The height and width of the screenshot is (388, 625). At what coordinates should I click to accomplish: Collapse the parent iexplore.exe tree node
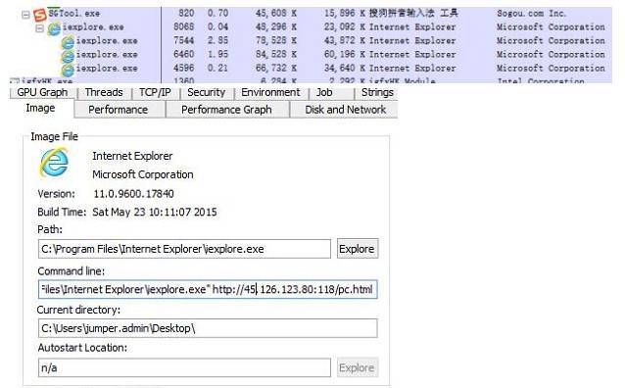click(x=39, y=28)
